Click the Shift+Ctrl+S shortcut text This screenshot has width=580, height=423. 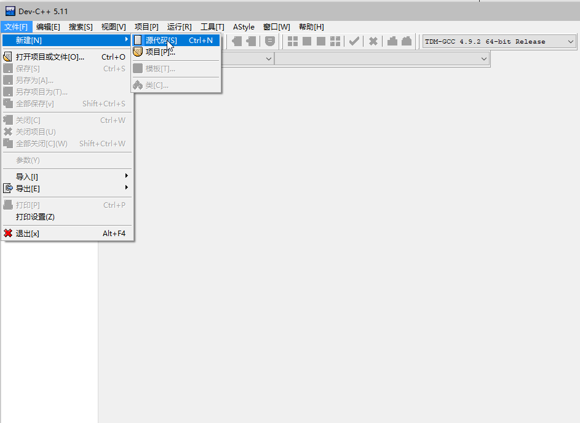click(x=104, y=103)
